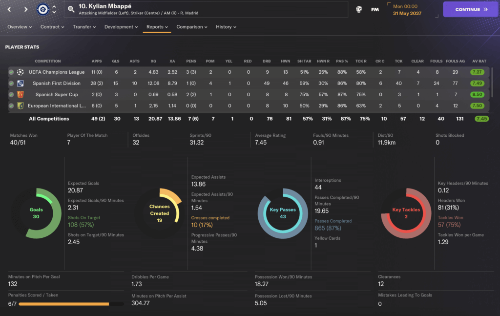Open the History tab

coord(226,27)
